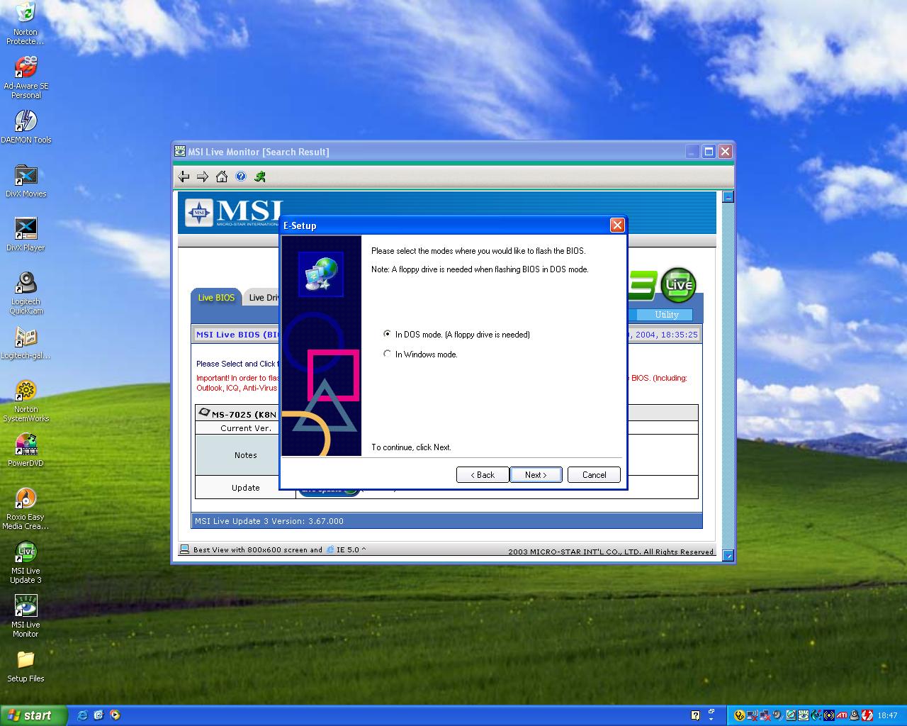The image size is (907, 726).
Task: Launch Windows Media Player from Quick Launch
Action: [x=115, y=715]
